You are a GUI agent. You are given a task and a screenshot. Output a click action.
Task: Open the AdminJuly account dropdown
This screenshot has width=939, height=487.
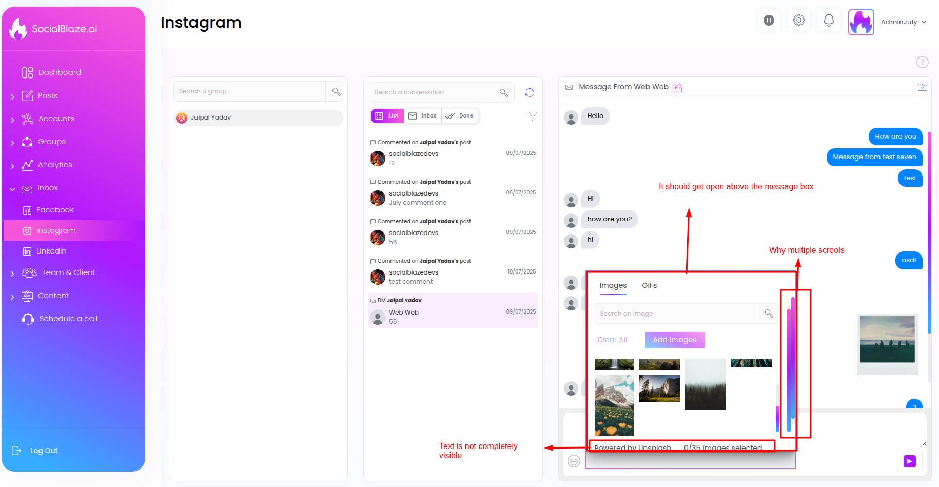(x=904, y=22)
